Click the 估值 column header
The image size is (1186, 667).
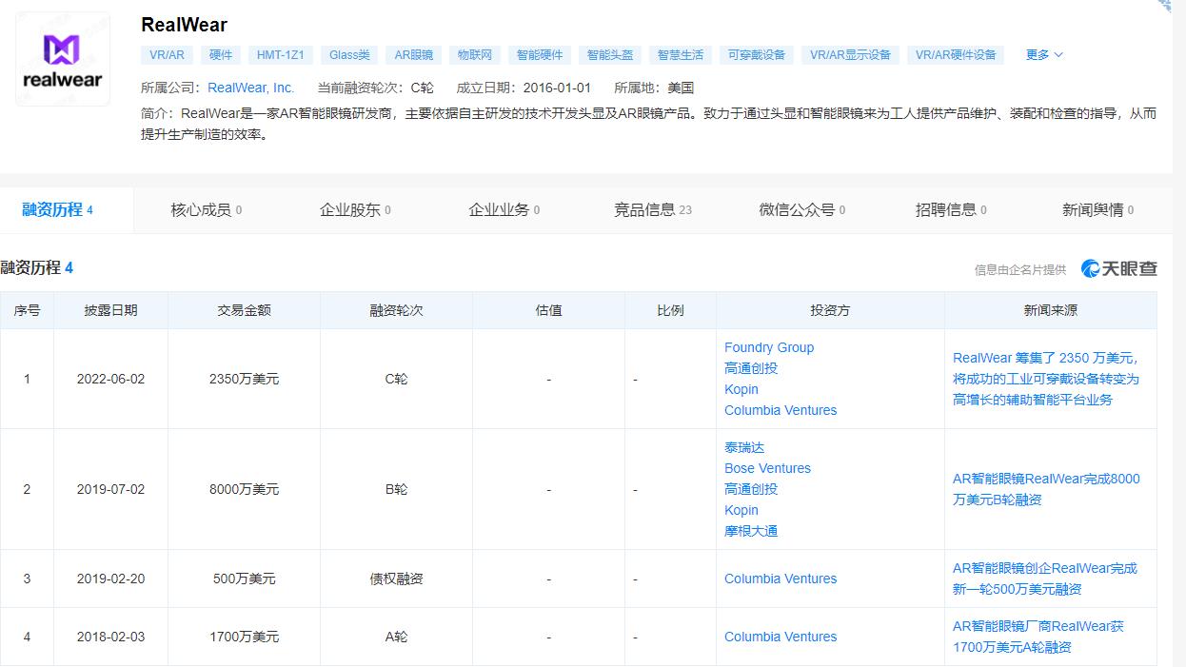coord(548,310)
